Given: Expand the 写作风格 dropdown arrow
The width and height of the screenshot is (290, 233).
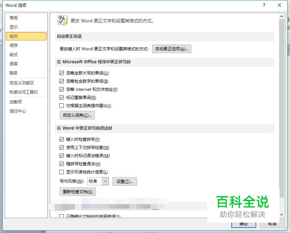Looking at the screenshot, I should coord(105,181).
